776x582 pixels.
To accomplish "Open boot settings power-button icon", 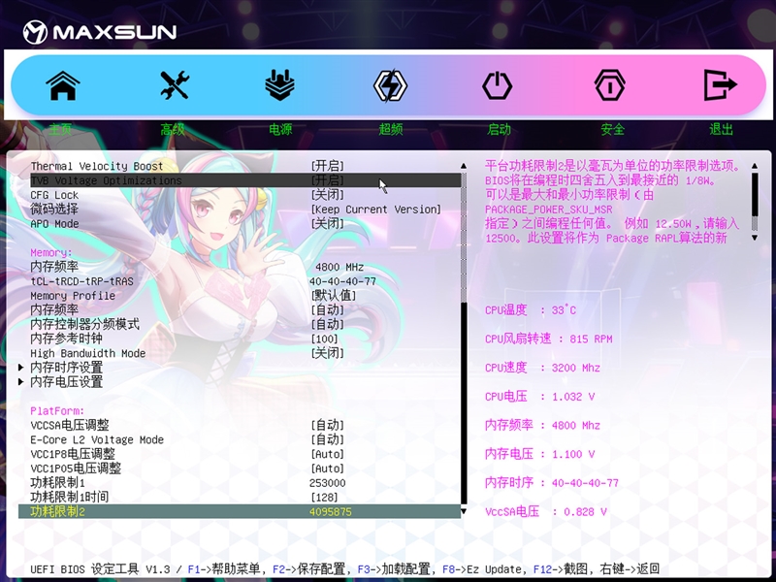I will 497,85.
